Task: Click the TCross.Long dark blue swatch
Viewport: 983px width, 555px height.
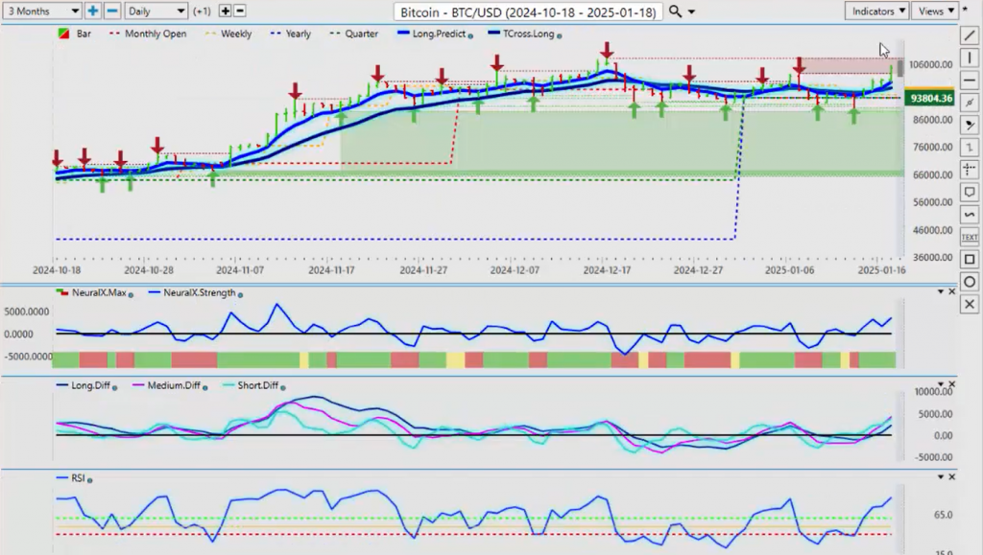Action: click(493, 34)
